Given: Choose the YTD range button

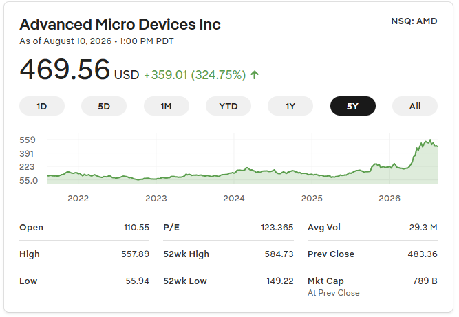Looking at the screenshot, I should click(x=228, y=106).
